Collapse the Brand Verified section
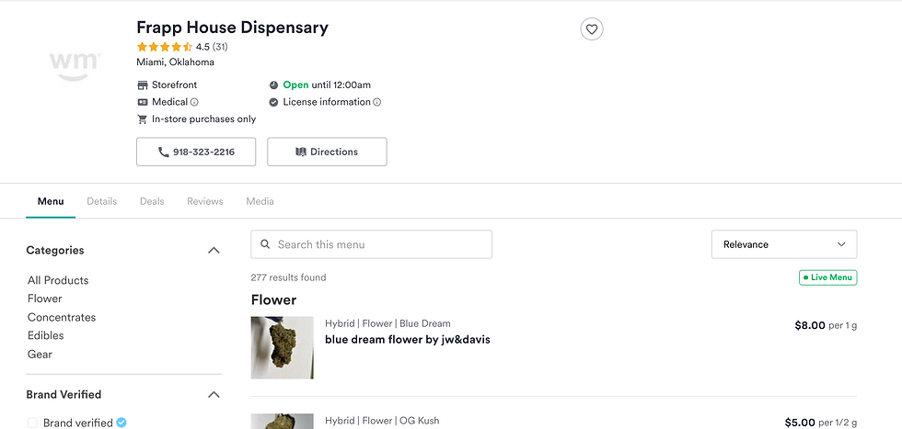 coord(214,394)
